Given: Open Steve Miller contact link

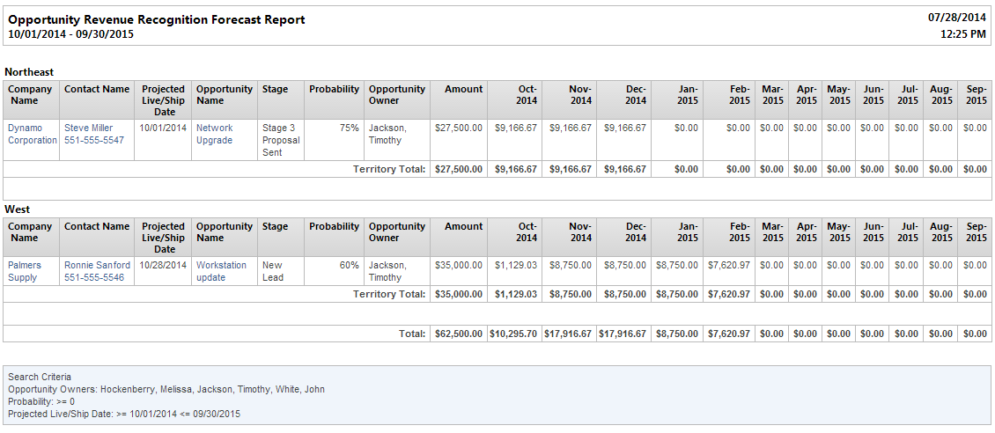Looking at the screenshot, I should 88,128.
